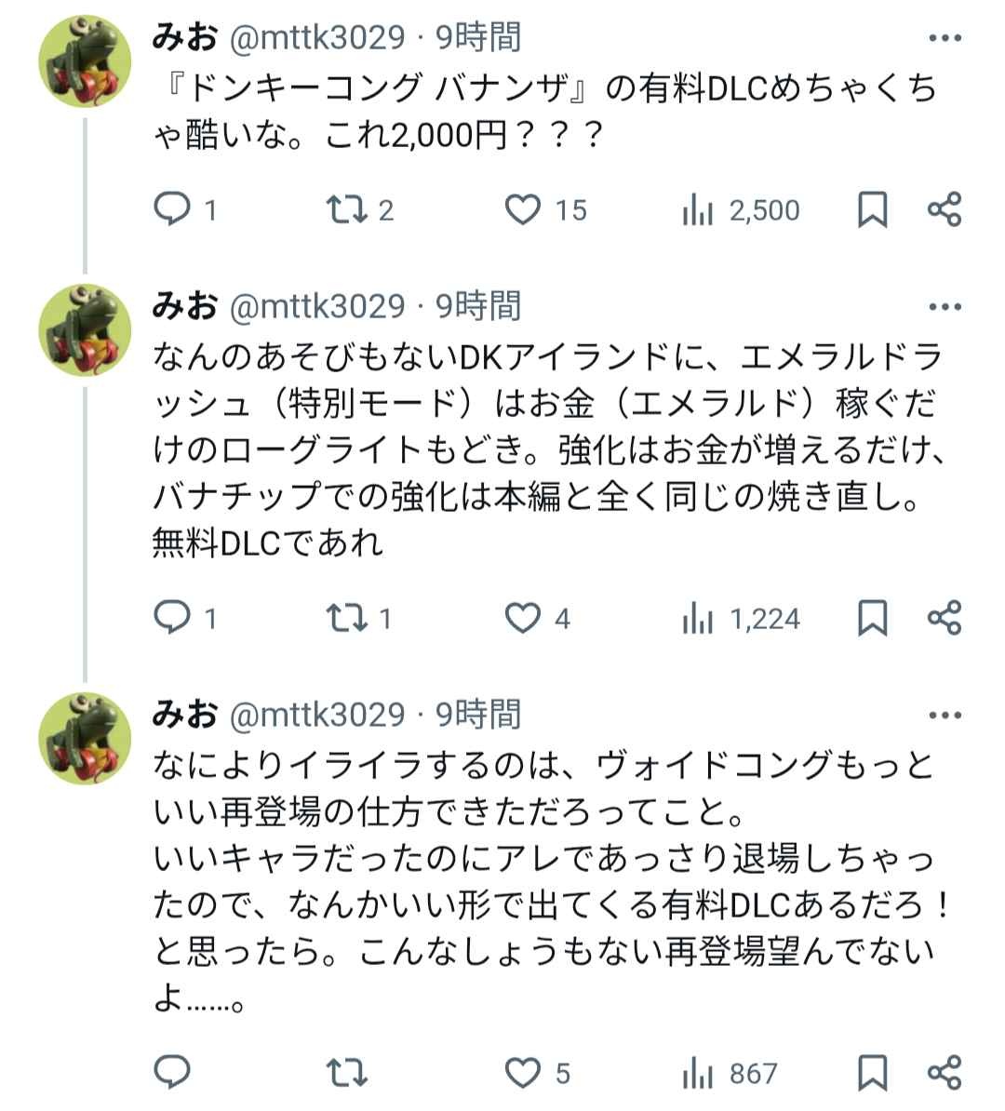Screen dimensions: 1005x1111
Task: Open the profile avatar of the second tweet
Action: 85,329
